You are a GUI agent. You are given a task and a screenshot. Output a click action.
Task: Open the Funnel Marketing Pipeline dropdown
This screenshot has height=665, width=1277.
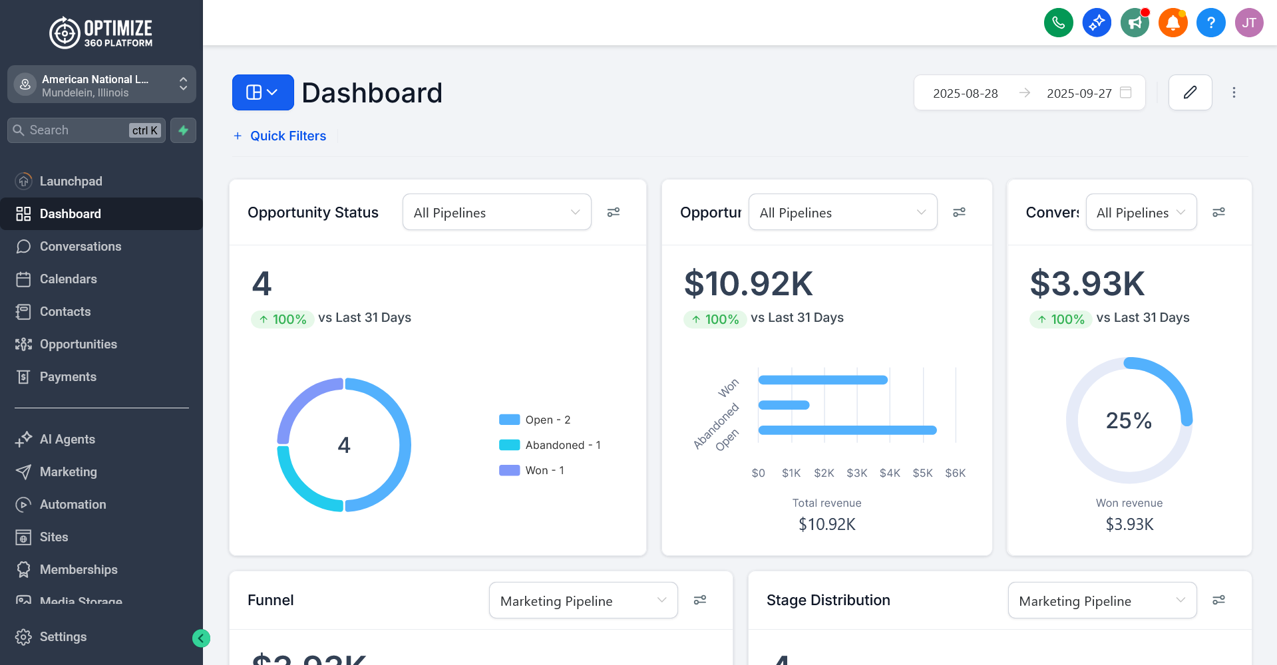point(583,600)
